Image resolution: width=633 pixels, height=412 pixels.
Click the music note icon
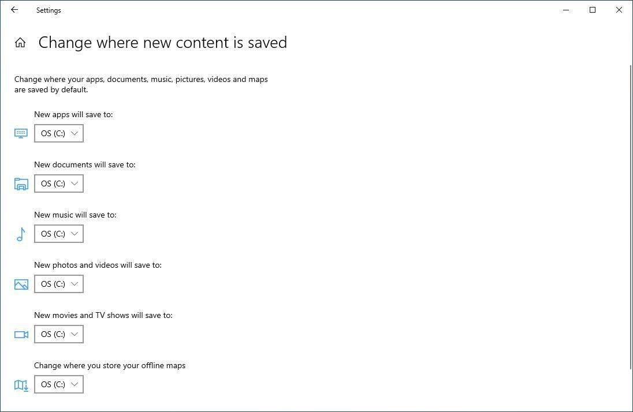click(21, 234)
